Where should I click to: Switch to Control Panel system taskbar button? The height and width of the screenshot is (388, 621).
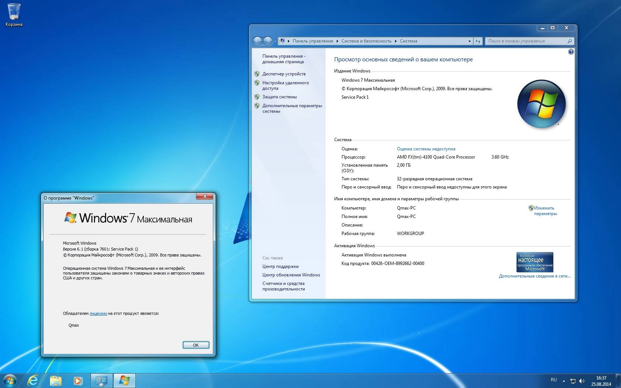pos(101,380)
